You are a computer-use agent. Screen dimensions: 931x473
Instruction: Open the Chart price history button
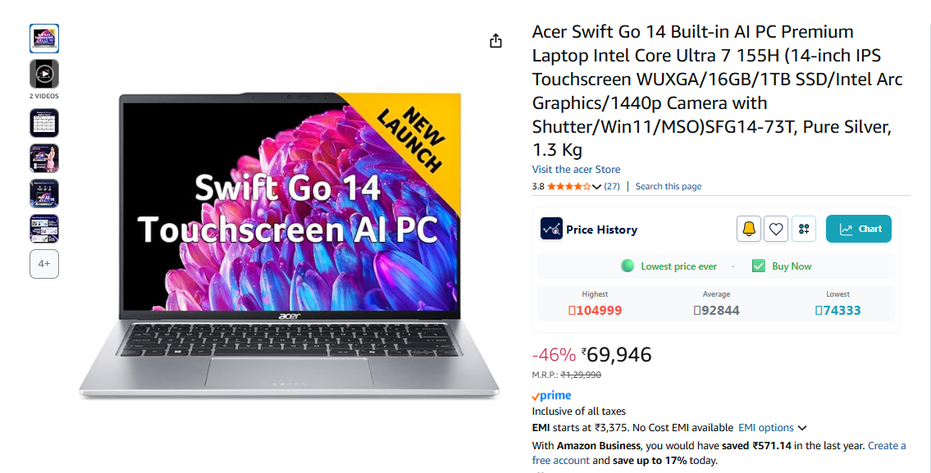click(859, 229)
